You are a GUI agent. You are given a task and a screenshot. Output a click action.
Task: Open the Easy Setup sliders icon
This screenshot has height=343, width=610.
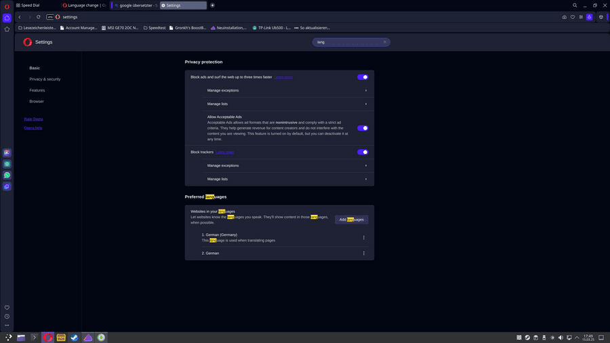coord(581,17)
